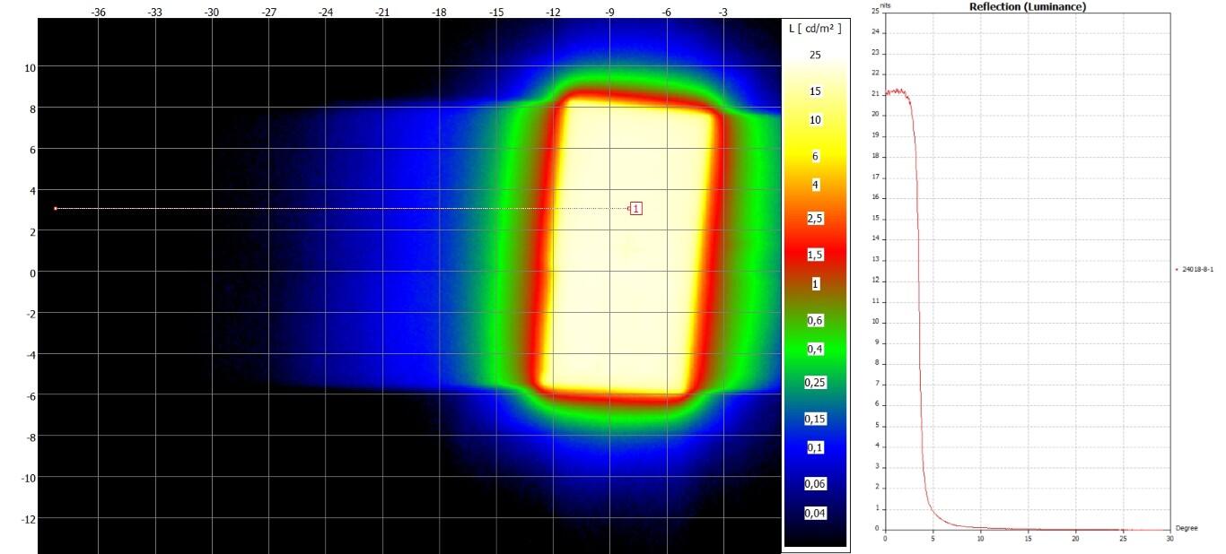Viewport: 1226px width, 554px height.
Task: Click the Reflection (Luminance) chart title
Action: point(1027,6)
